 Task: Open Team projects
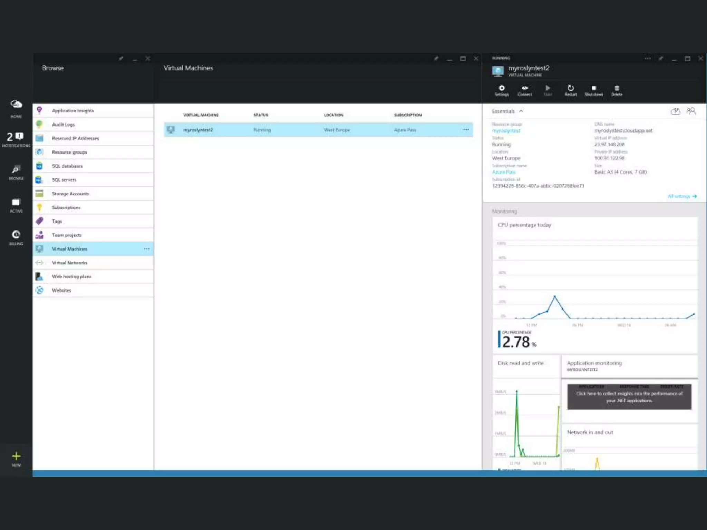tap(93, 235)
